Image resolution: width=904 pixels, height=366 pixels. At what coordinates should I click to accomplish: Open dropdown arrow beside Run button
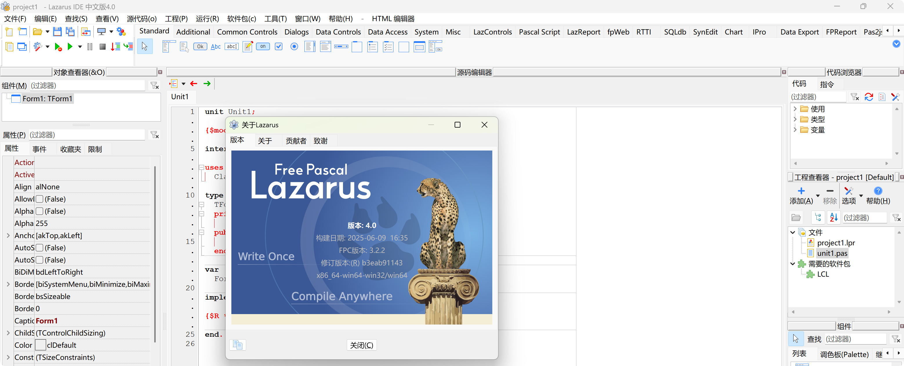tap(80, 47)
